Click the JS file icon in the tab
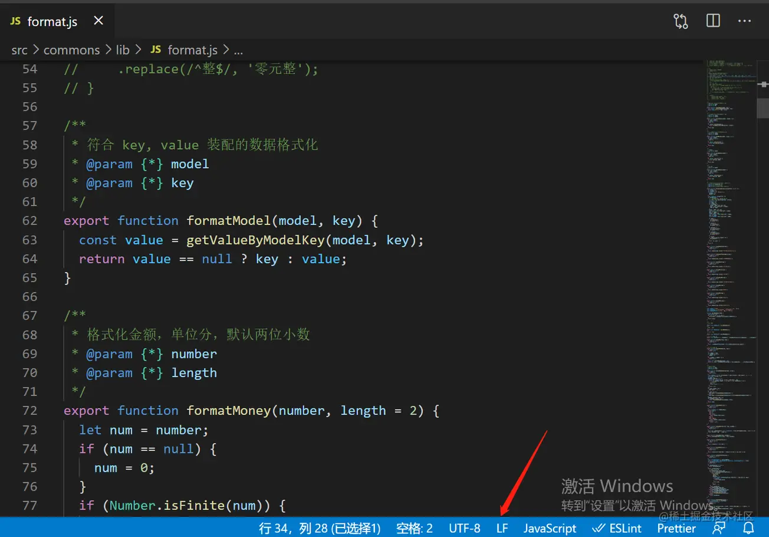 [x=16, y=22]
